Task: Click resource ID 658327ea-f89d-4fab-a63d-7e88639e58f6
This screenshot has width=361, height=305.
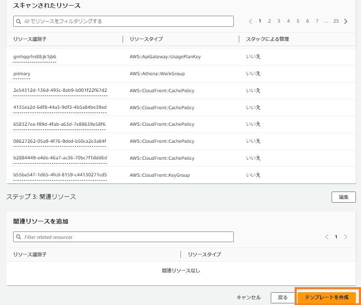Action: coord(60,124)
